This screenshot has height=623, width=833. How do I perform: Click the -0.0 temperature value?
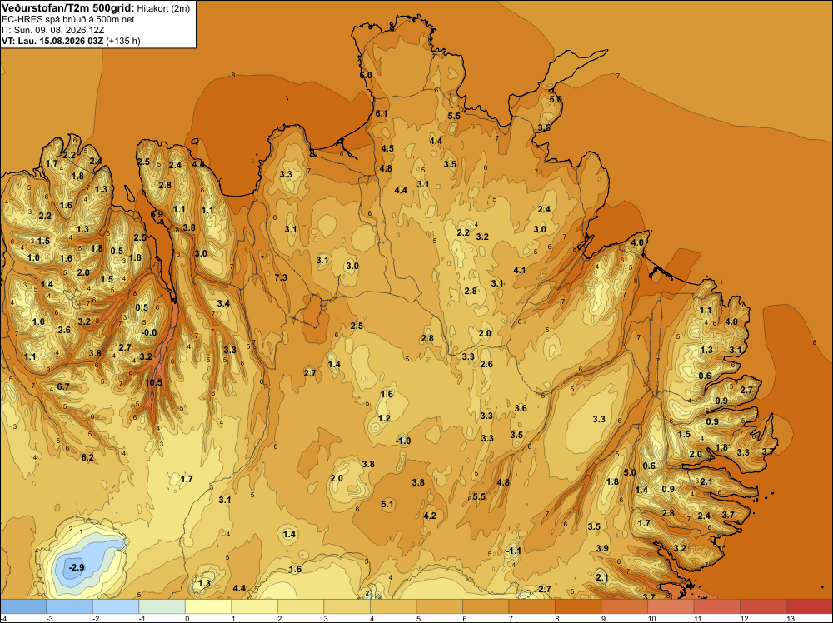pyautogui.click(x=149, y=332)
